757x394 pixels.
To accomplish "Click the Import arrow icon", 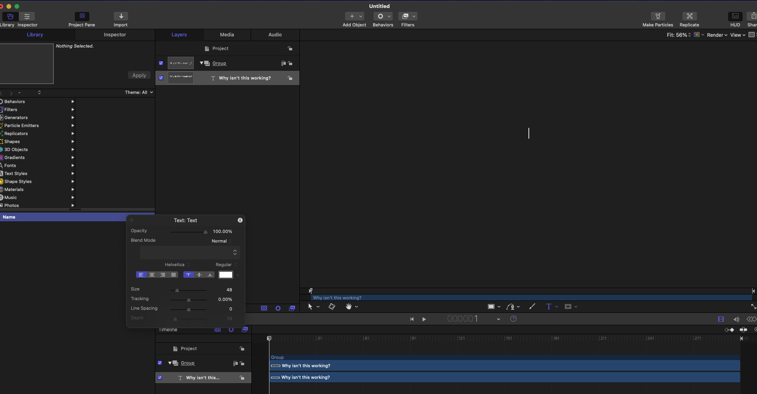I will click(120, 16).
